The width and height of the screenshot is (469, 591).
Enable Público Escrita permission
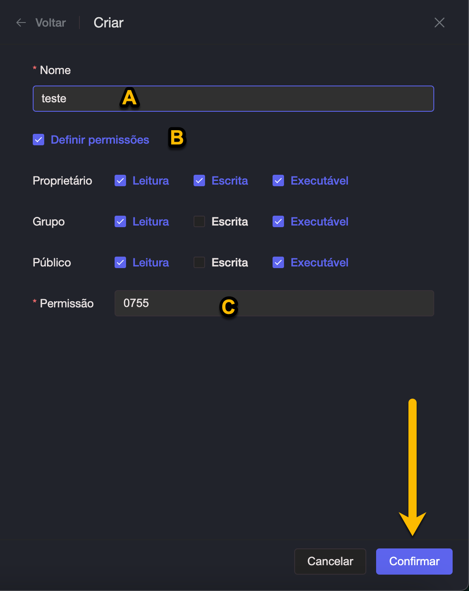pos(199,262)
